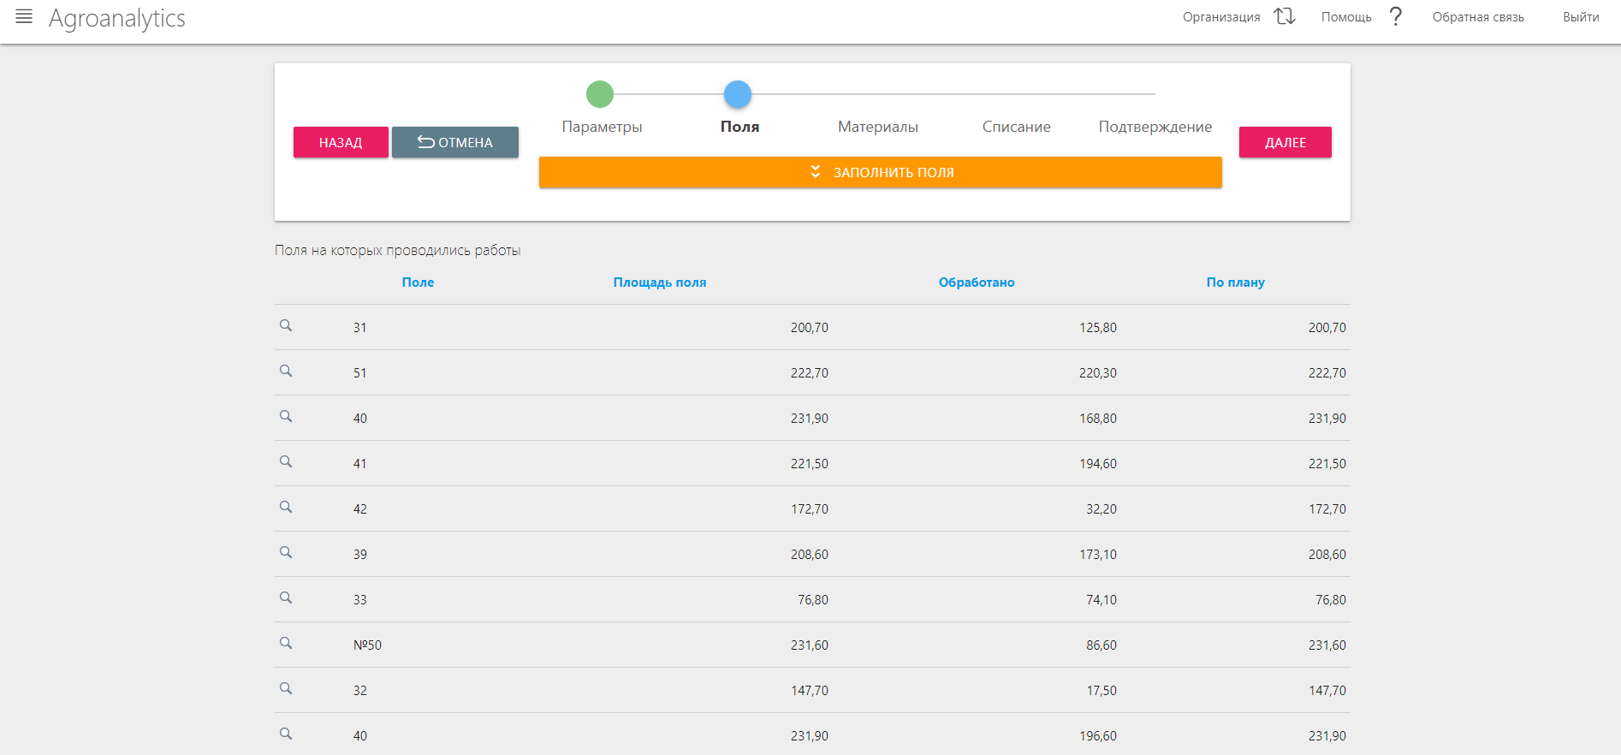The height and width of the screenshot is (755, 1621).
Task: Click magnifier icon for field 51
Action: coord(286,372)
